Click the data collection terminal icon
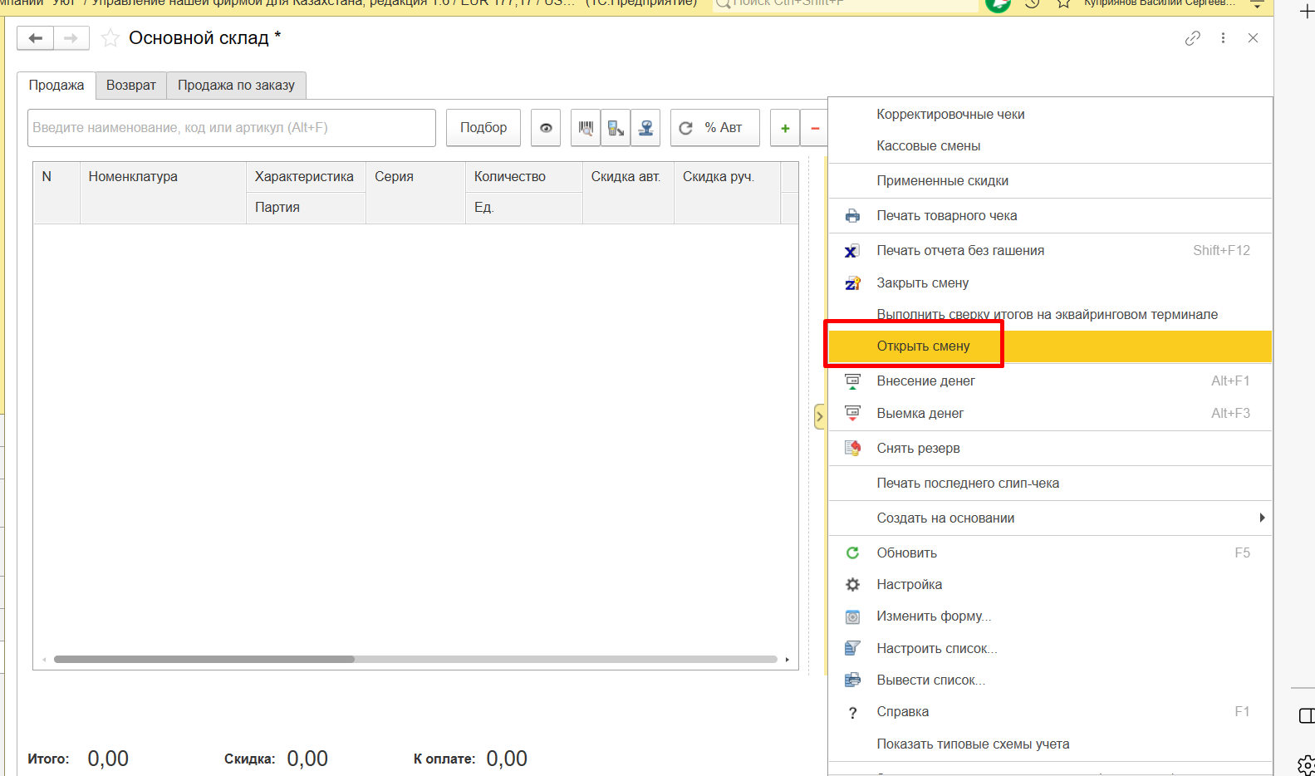 coord(616,128)
